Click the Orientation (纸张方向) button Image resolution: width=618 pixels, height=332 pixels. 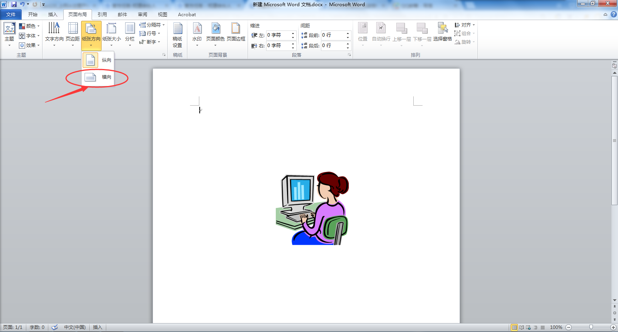[x=91, y=35]
